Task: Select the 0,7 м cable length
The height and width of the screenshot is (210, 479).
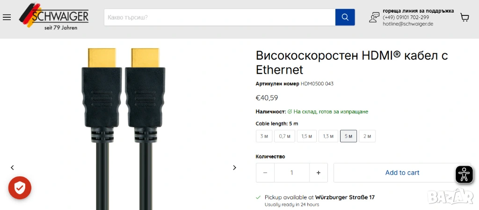Action: point(284,136)
